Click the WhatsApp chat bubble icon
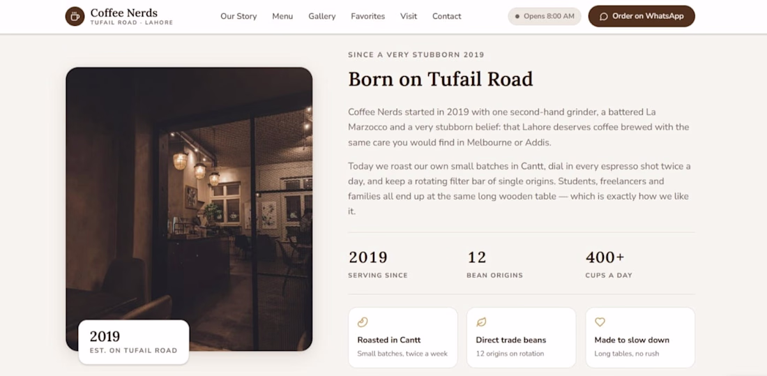 (604, 16)
